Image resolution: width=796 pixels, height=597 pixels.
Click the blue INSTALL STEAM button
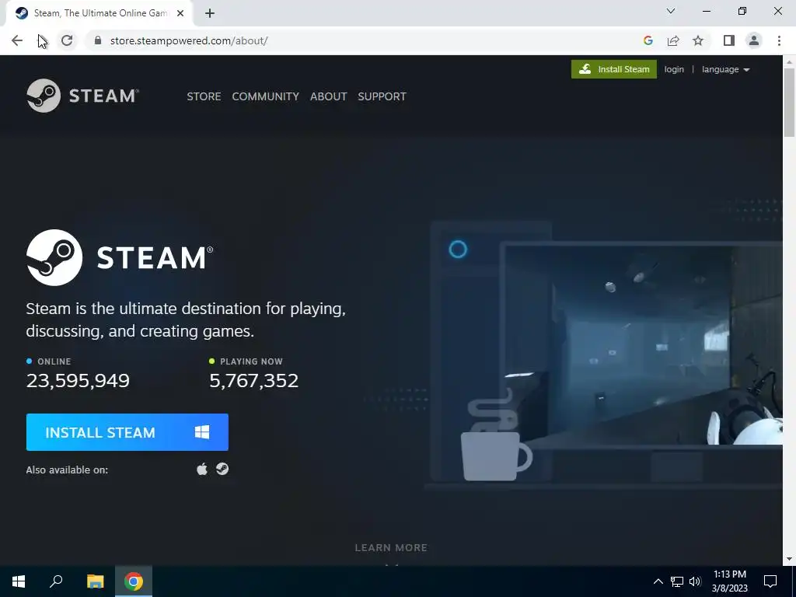pos(127,432)
